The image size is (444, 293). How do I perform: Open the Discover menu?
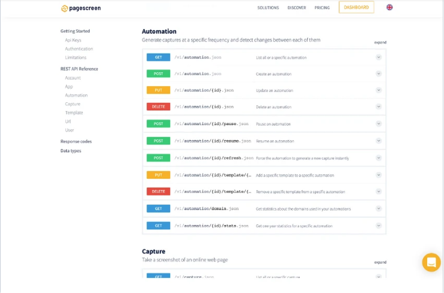coord(297,8)
